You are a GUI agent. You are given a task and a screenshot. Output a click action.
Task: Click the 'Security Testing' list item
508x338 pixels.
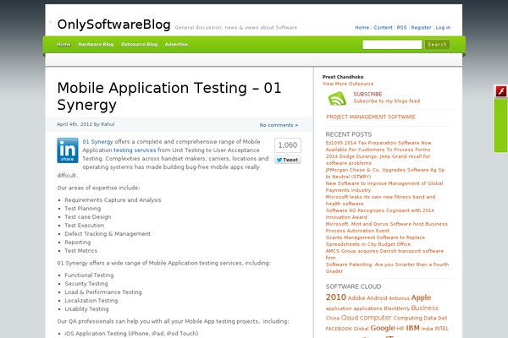coord(86,283)
